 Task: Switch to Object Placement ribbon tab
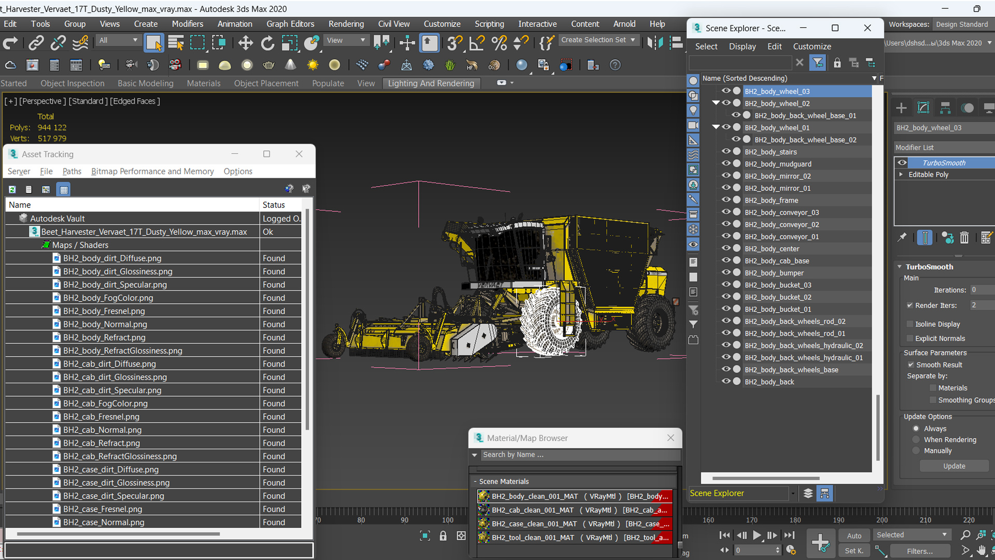(266, 83)
